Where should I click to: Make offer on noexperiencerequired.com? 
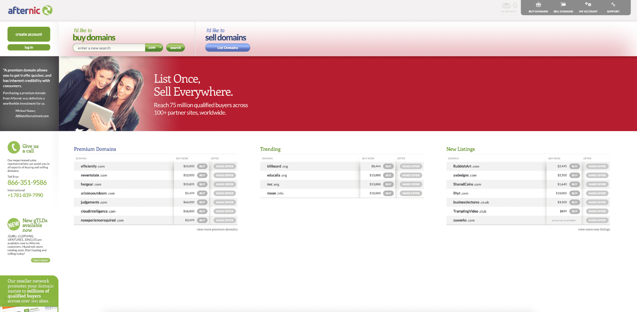point(225,220)
